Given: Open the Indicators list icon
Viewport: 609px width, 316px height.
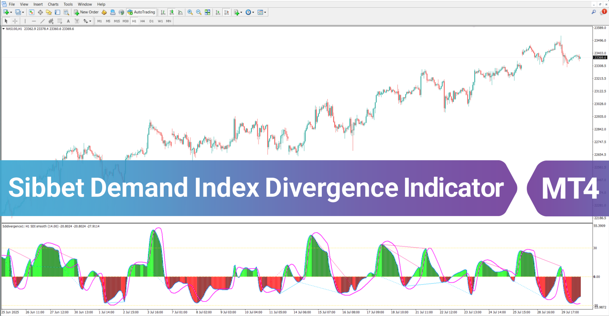Looking at the screenshot, I should 236,12.
